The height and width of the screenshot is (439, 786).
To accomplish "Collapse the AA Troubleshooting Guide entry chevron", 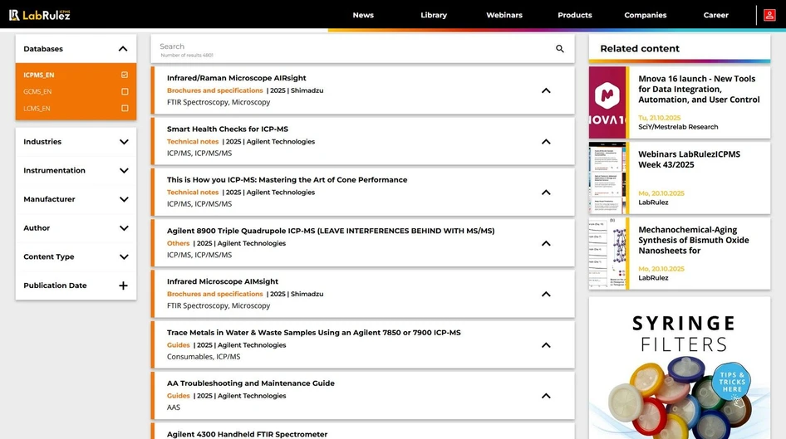I will tap(546, 396).
